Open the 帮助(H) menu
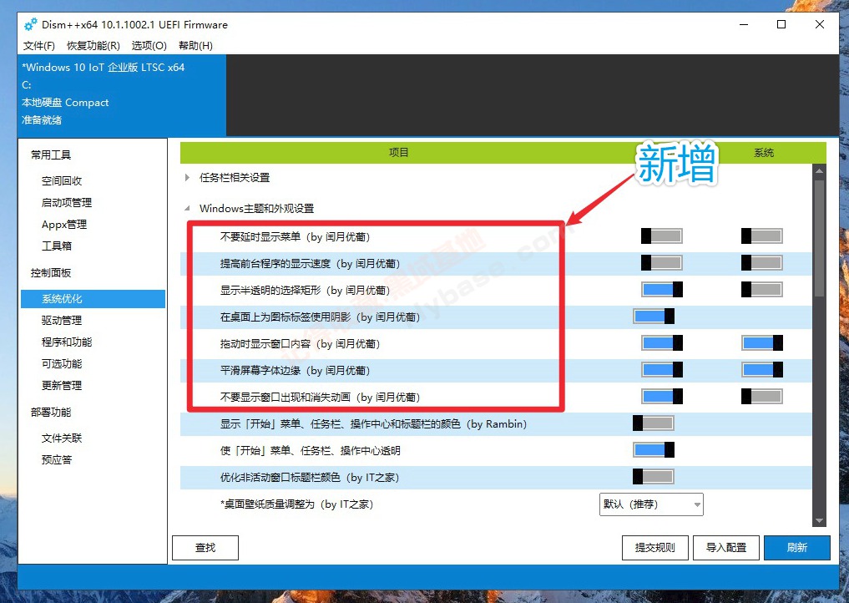Viewport: 849px width, 603px height. (195, 45)
